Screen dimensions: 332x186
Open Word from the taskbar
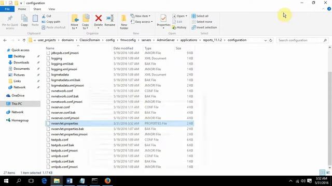tap(69, 181)
